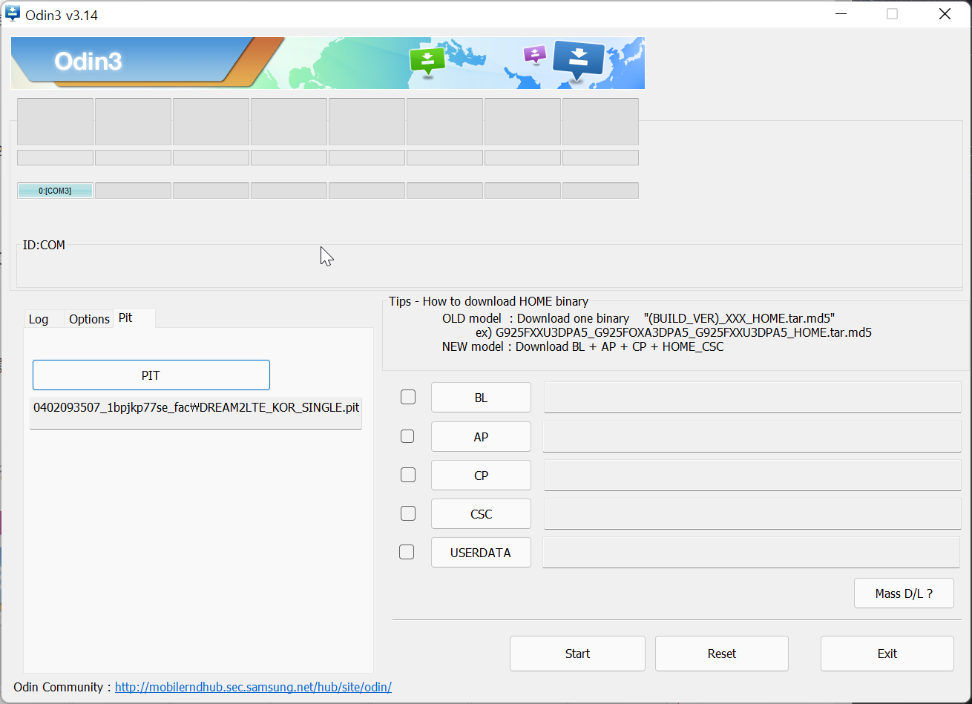Viewport: 972px width, 704px height.
Task: Click the Reset button
Action: click(722, 654)
